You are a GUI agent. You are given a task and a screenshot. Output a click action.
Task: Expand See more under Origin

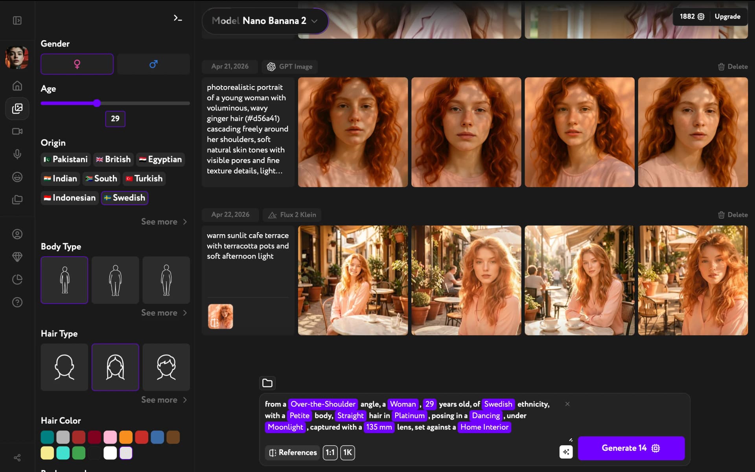pos(164,222)
